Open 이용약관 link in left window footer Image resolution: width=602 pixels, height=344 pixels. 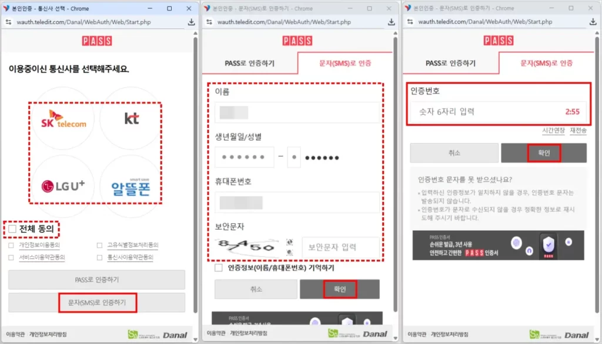(15, 335)
